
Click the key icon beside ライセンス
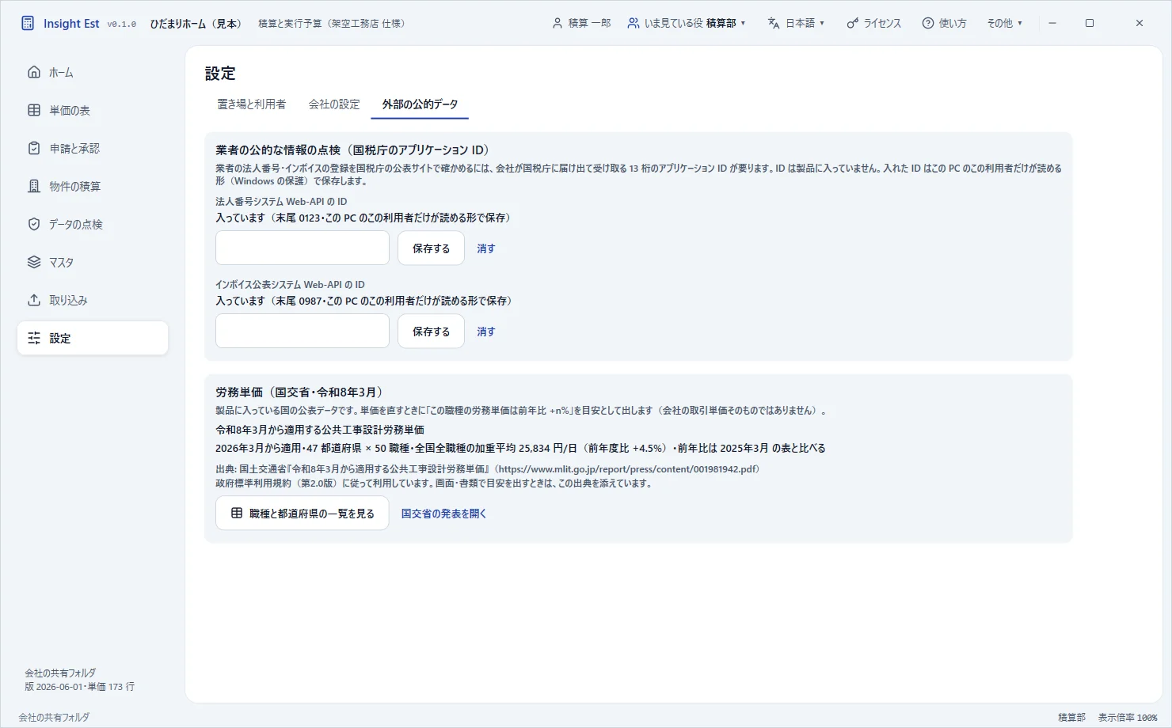852,23
